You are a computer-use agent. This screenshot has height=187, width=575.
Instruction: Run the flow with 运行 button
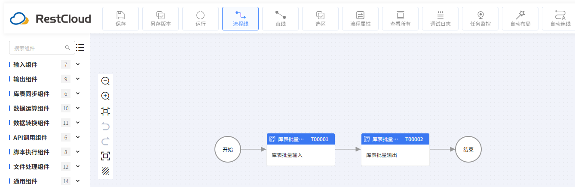[201, 19]
